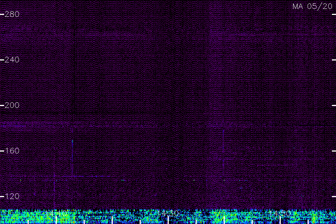
Task: Click the 14:10 time axis label
Action: pyautogui.click(x=56, y=213)
